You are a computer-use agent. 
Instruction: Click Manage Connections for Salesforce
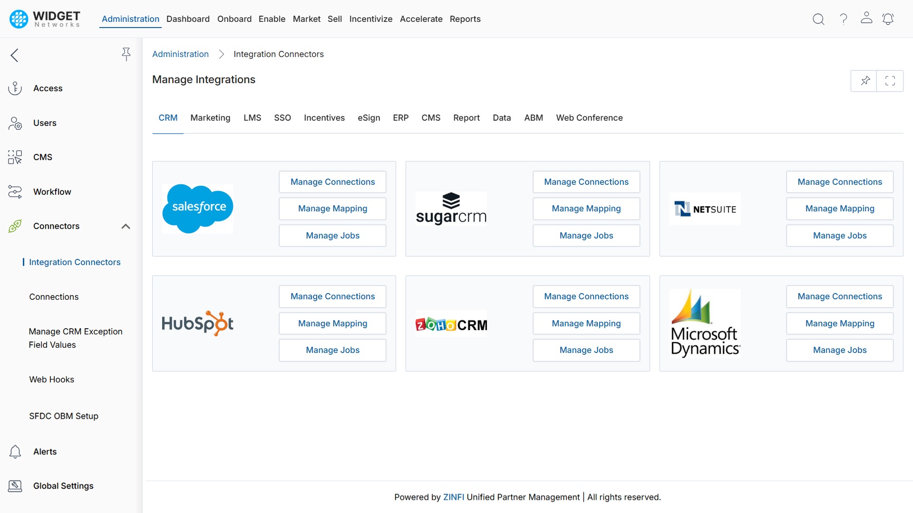(x=332, y=182)
